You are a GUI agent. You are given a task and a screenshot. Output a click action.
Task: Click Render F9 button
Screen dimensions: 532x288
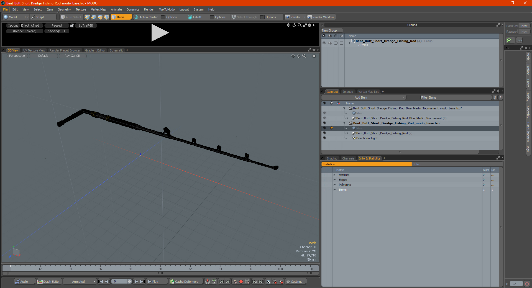click(x=295, y=17)
